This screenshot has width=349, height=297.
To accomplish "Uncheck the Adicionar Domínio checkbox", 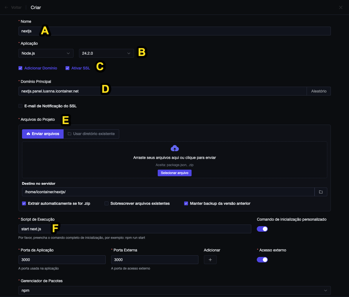I will [x=20, y=68].
